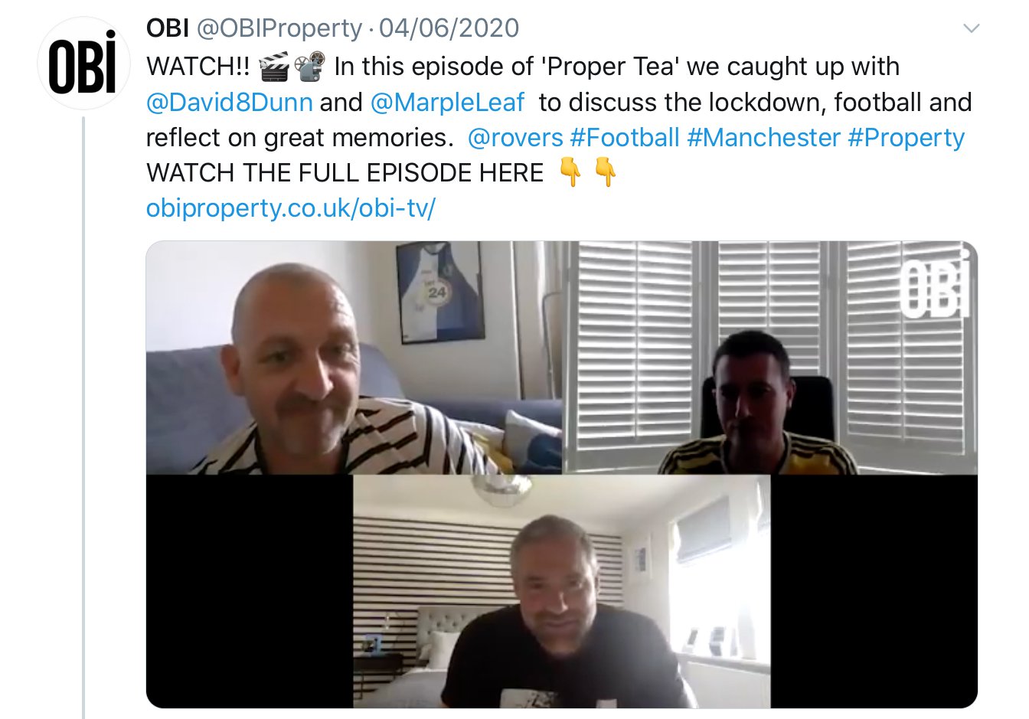Open the top-right video frame with shutters

point(770,358)
